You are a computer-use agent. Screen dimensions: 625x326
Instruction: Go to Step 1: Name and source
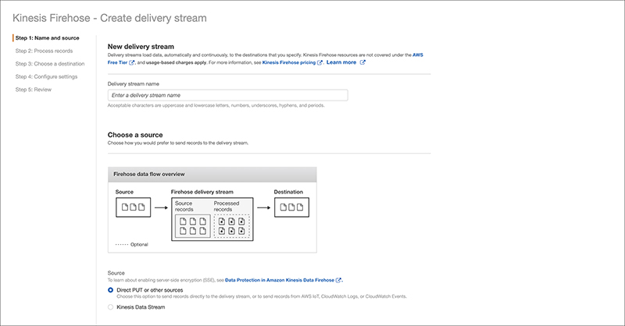pyautogui.click(x=47, y=37)
